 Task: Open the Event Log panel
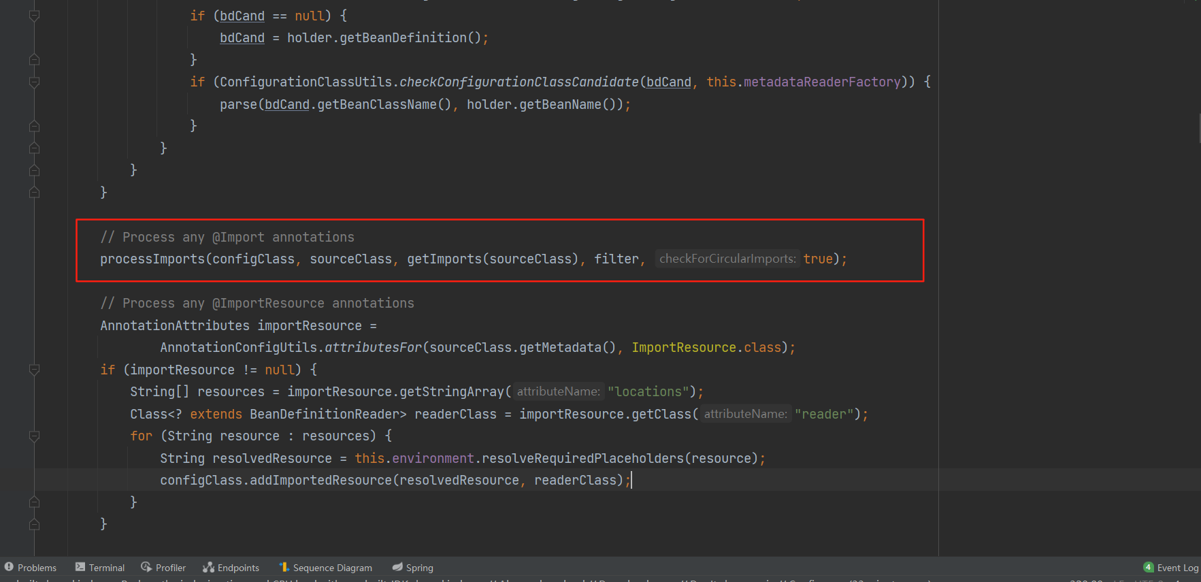click(x=1171, y=568)
